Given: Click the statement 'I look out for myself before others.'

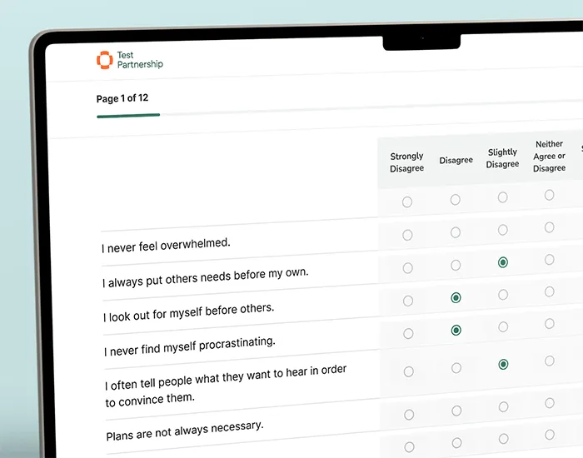Looking at the screenshot, I should [x=188, y=312].
